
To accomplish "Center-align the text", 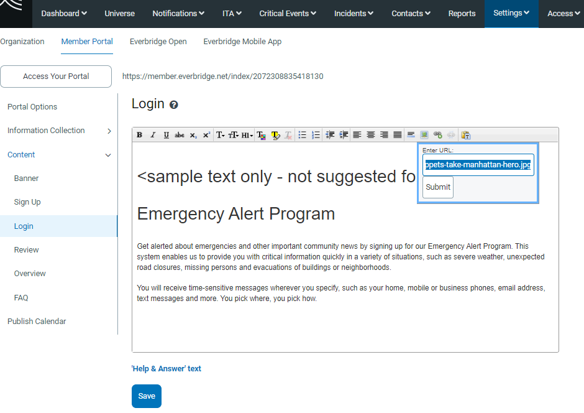I will (370, 135).
